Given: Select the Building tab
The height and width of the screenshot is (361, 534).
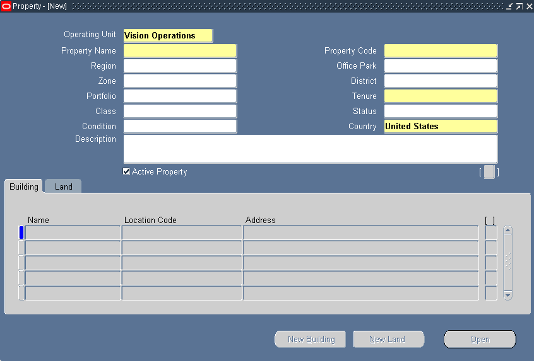Looking at the screenshot, I should 24,186.
